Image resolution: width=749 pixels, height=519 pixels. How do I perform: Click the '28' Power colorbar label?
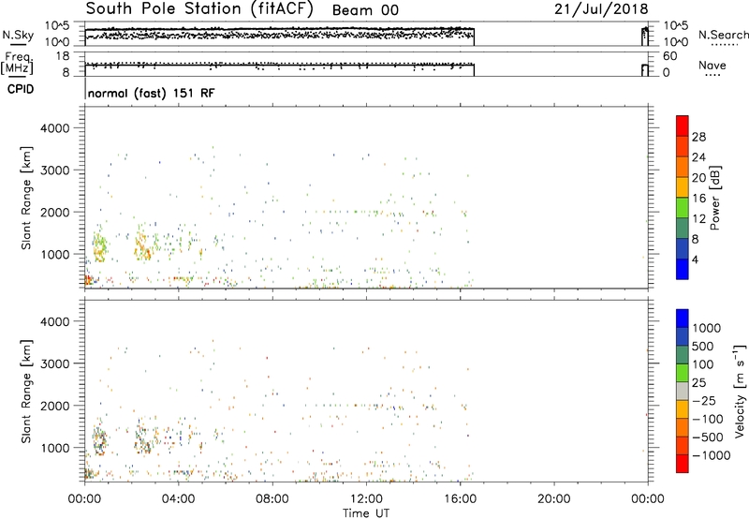tap(698, 137)
